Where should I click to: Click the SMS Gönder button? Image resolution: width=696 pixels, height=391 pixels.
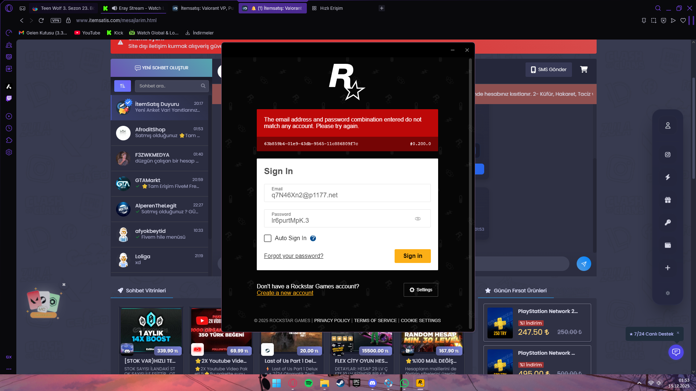pyautogui.click(x=548, y=70)
